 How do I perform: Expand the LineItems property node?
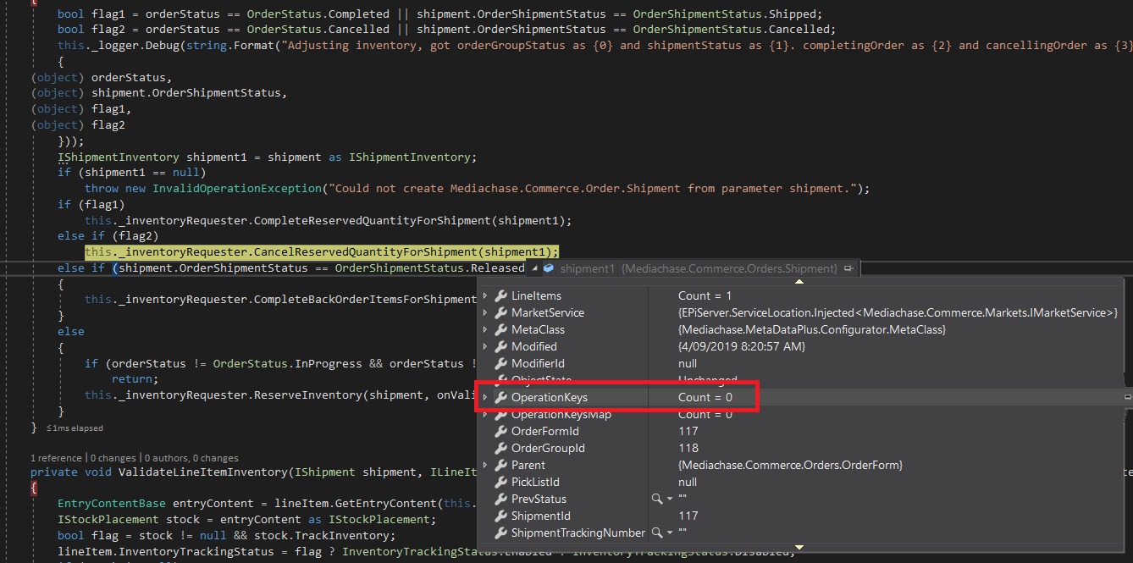(485, 295)
